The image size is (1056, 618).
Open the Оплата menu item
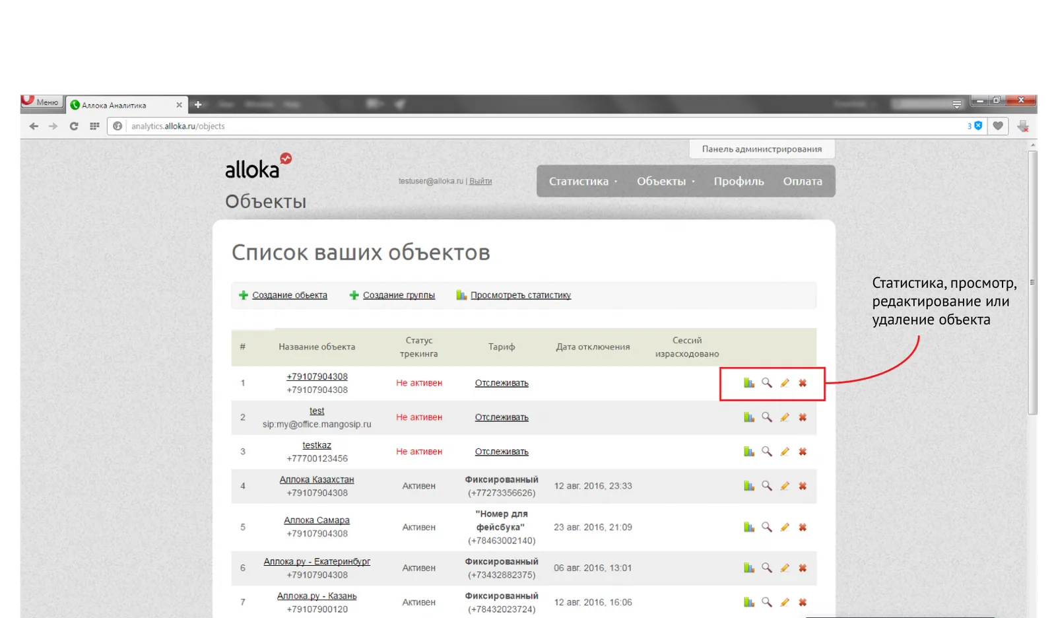803,181
